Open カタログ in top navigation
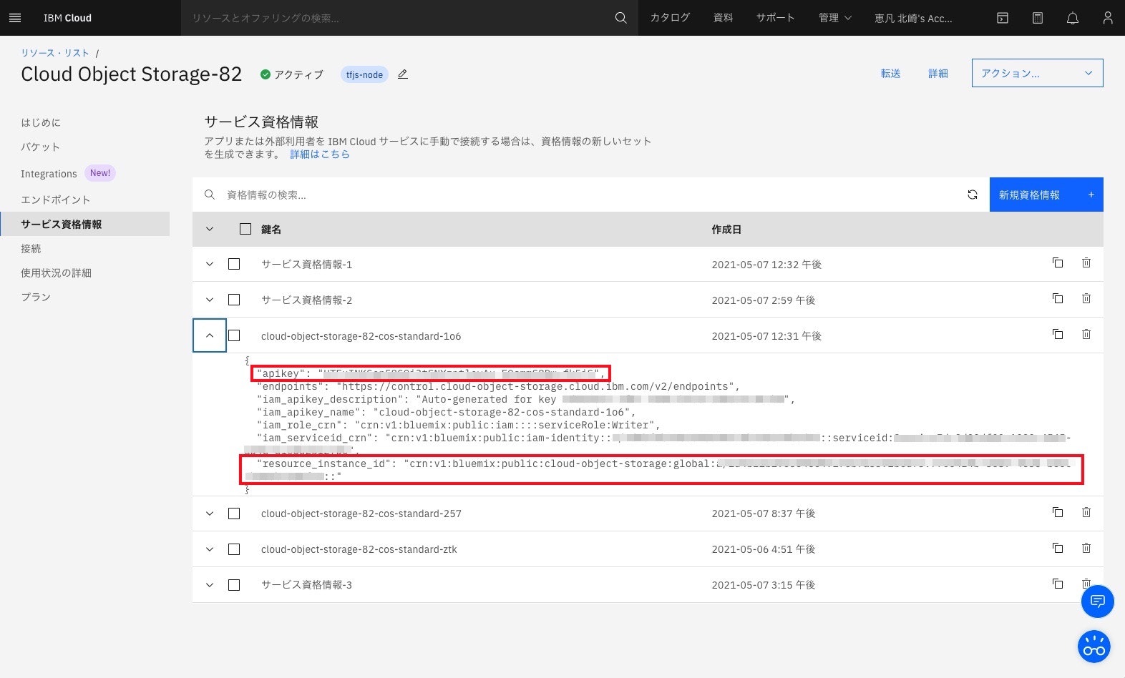1125x678 pixels. click(x=670, y=18)
